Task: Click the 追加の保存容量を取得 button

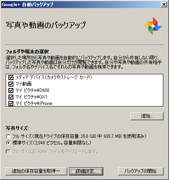Action: [36, 171]
